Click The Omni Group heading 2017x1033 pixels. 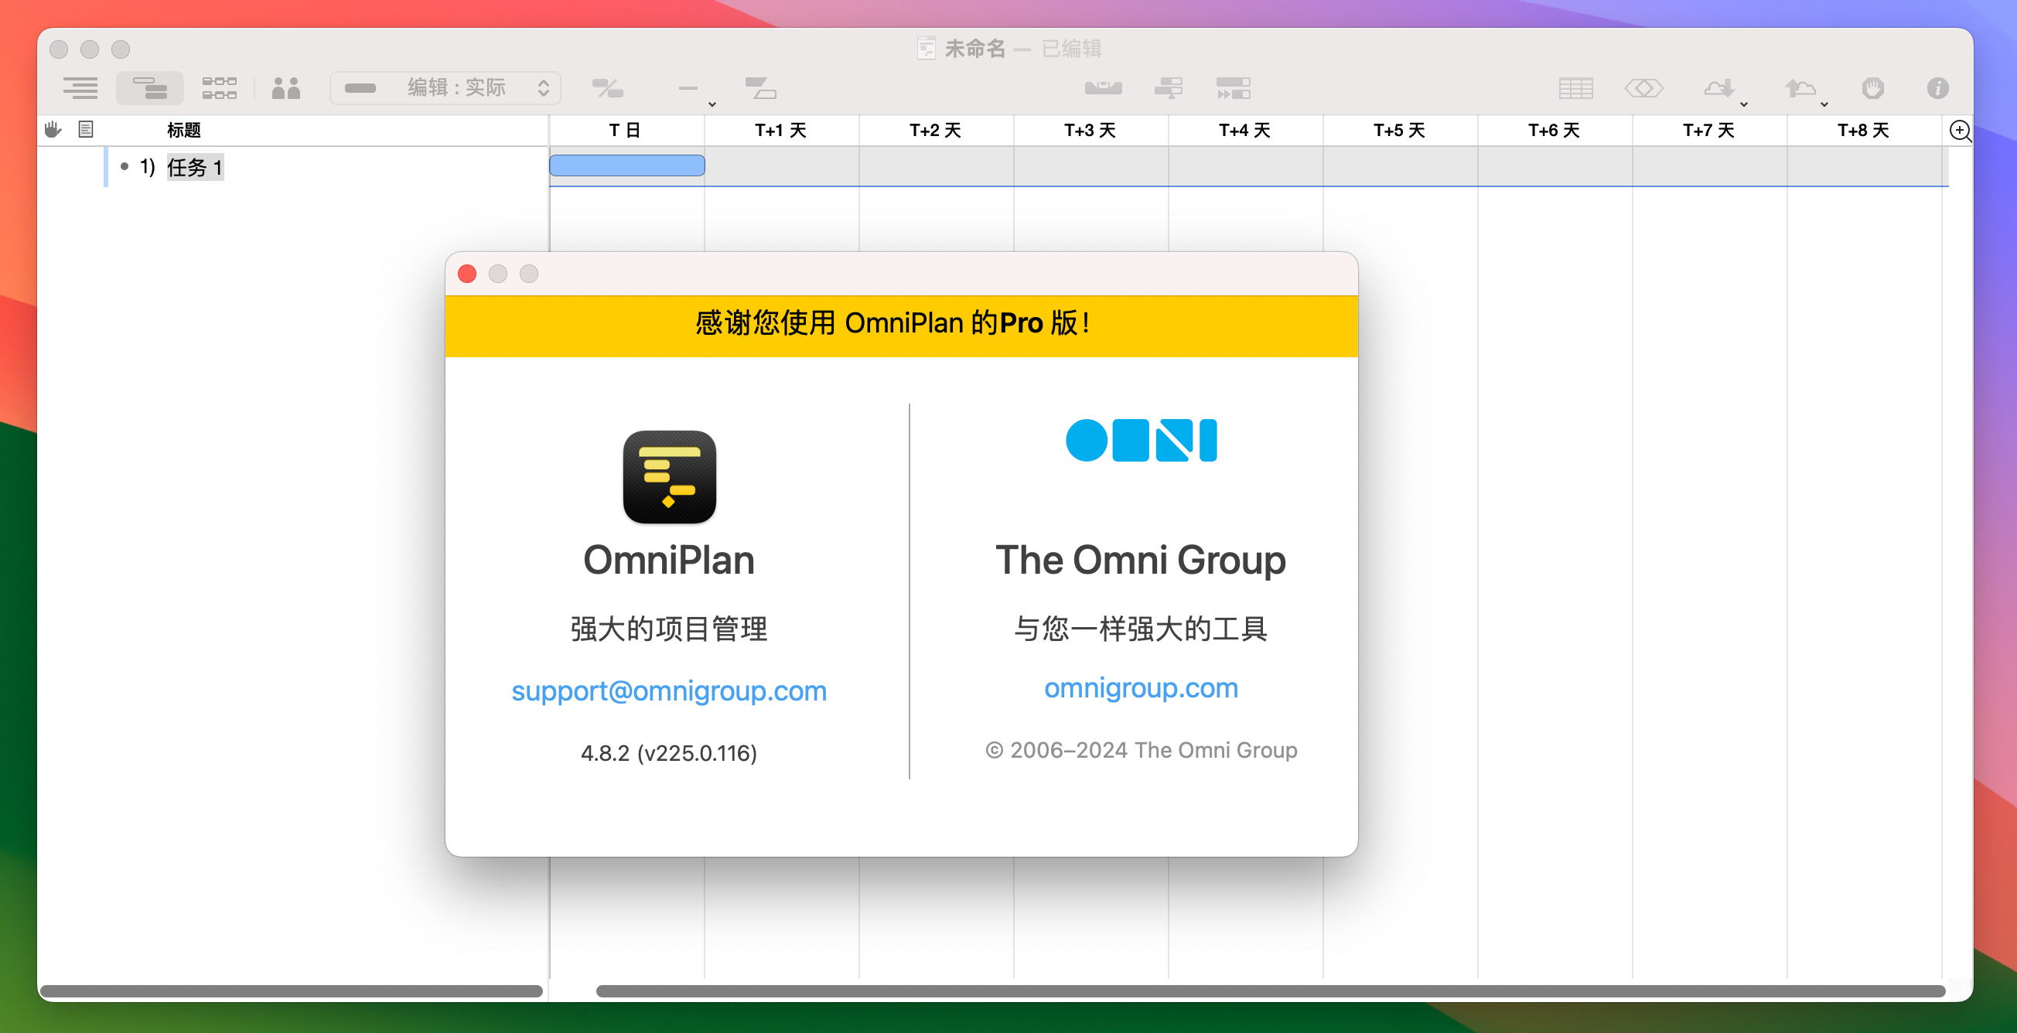coord(1141,561)
